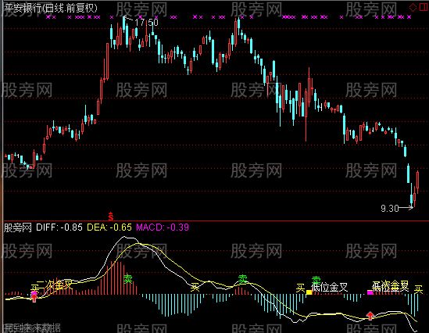Click the red up arrow below 二次金叉
This screenshot has width=429, height=333.
34,299
